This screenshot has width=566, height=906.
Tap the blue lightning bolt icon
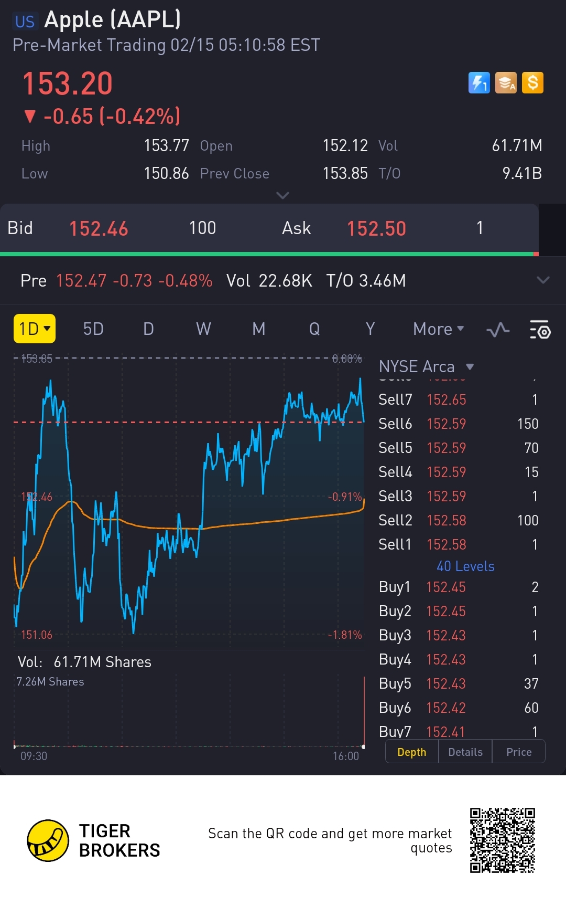478,83
